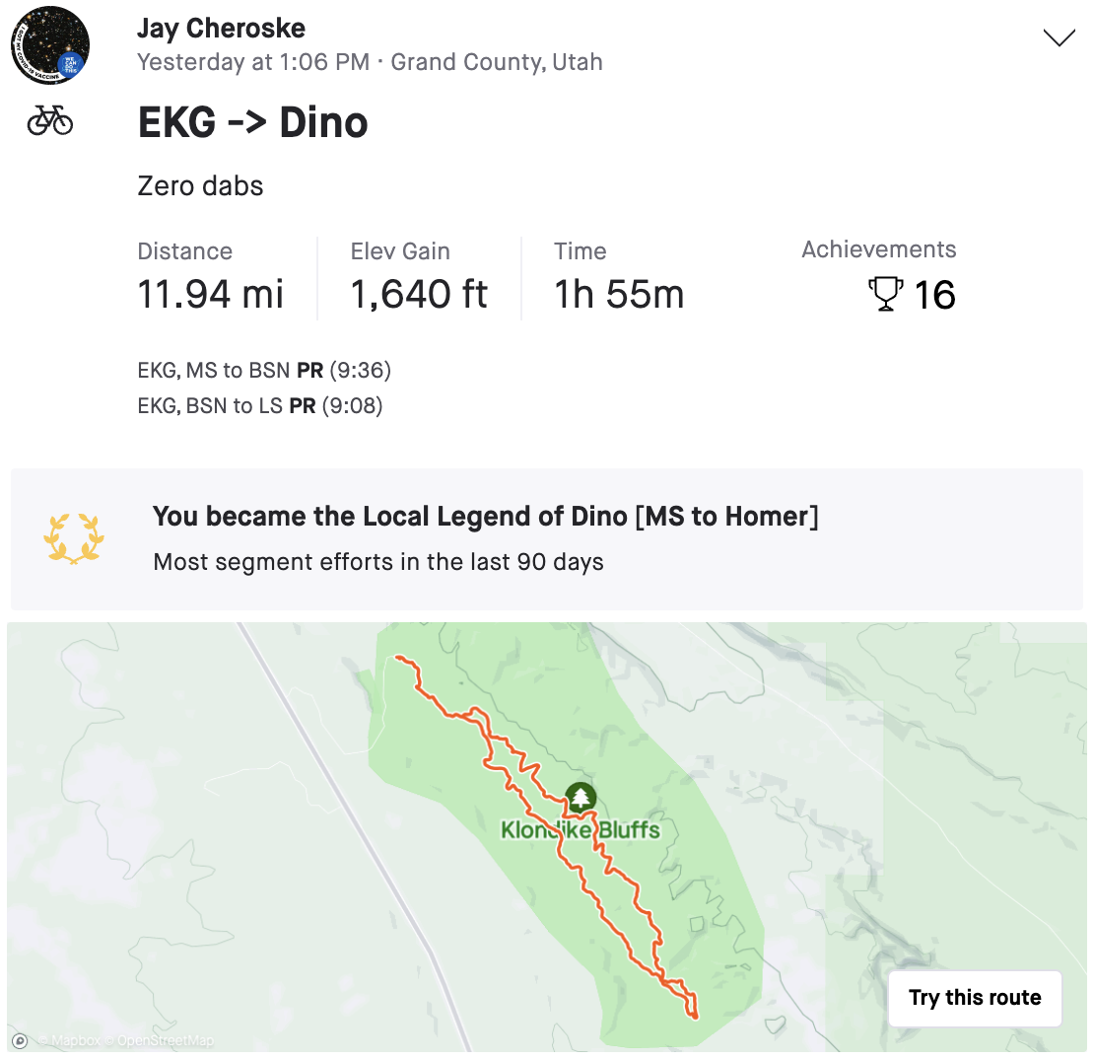This screenshot has height=1059, width=1094.
Task: Click the 11.94 mi distance stat
Action: click(210, 294)
